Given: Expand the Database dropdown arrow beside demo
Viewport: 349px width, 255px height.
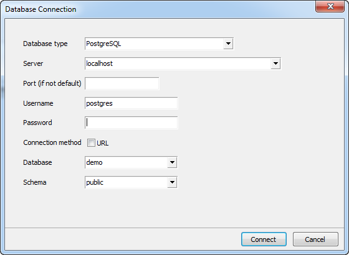Looking at the screenshot, I should 172,162.
